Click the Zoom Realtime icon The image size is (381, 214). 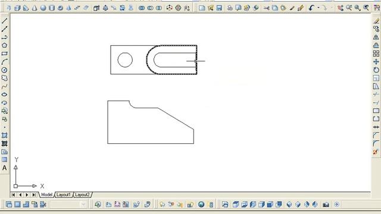click(349, 8)
